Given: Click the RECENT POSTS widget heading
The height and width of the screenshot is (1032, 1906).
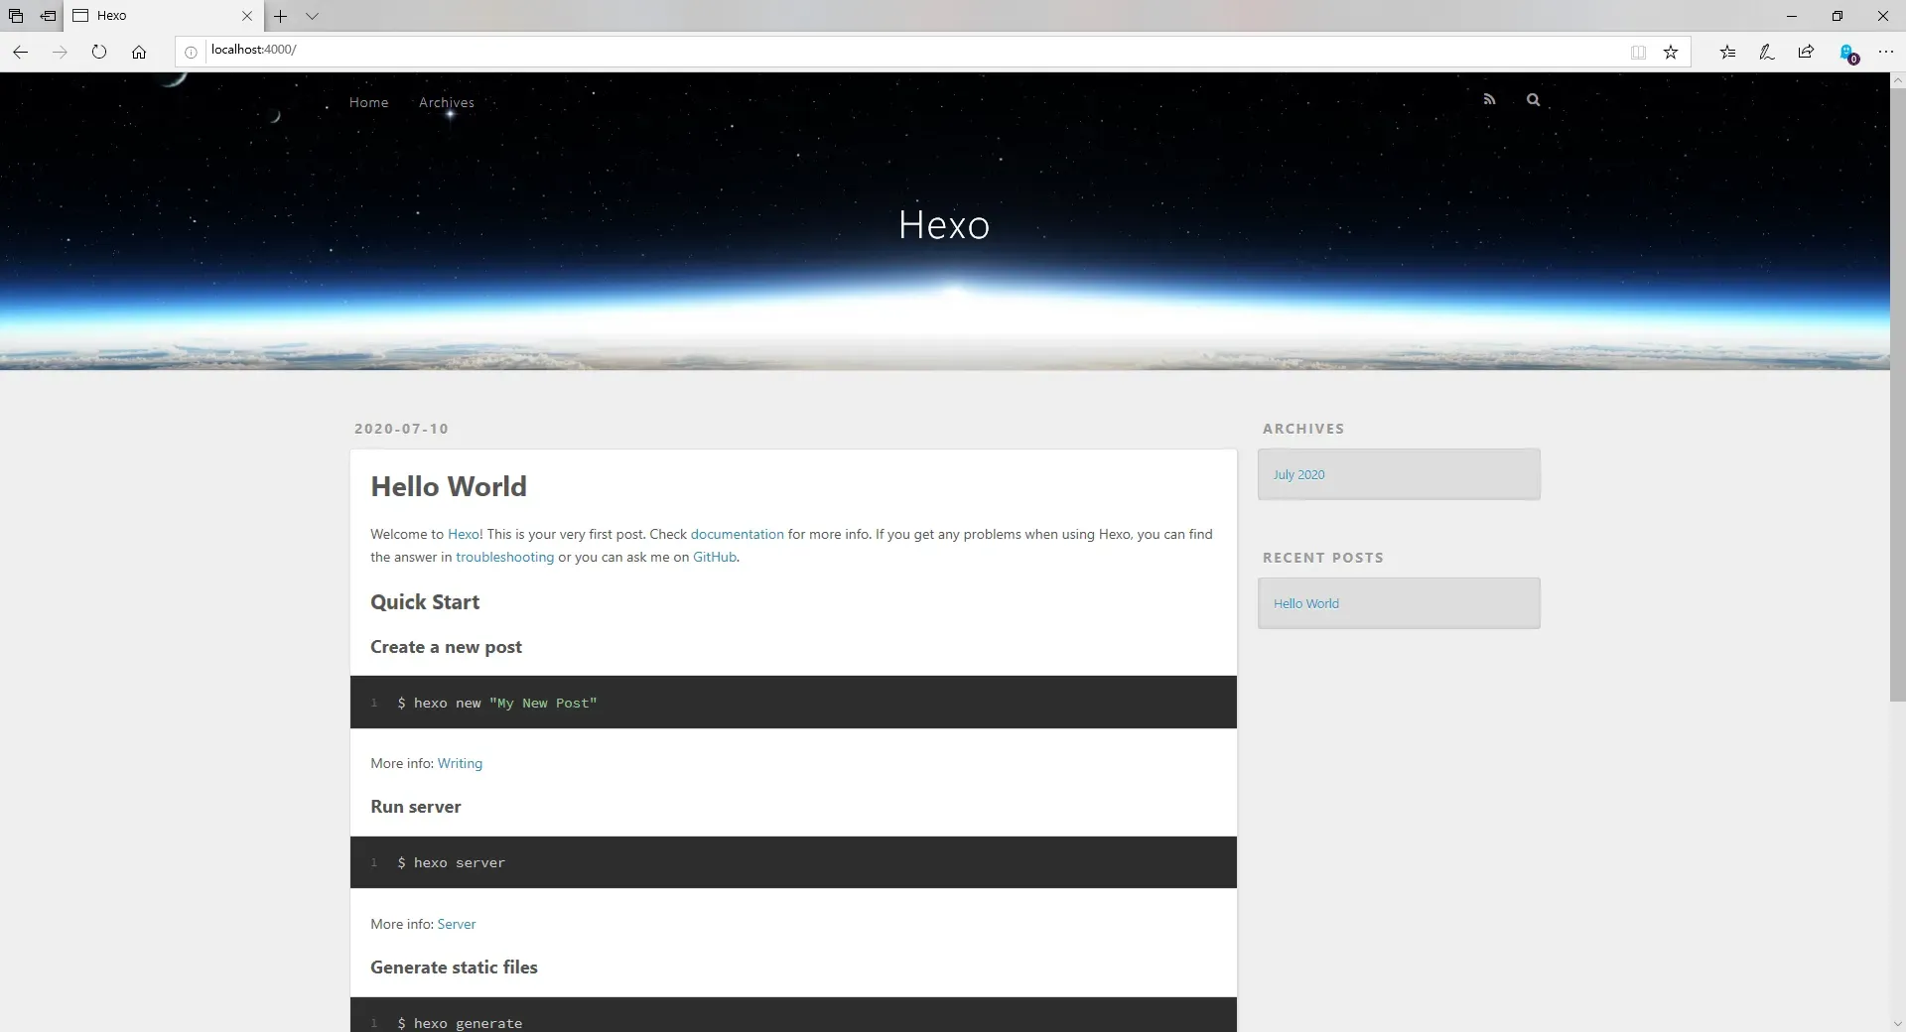Looking at the screenshot, I should 1322,558.
